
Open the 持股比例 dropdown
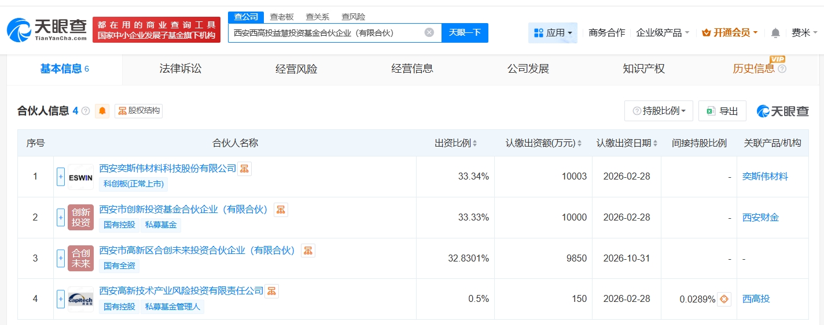[x=659, y=111]
